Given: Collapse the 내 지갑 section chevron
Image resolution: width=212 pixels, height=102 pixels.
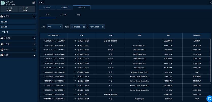Looking at the screenshot, I should point(34,16).
